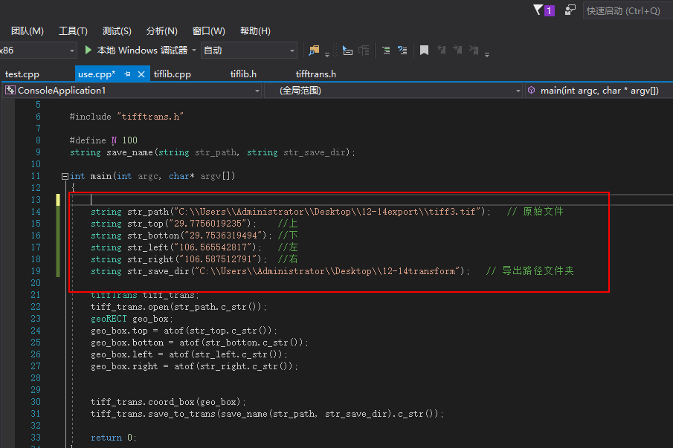Open the 测试(S) menu
This screenshot has height=448, width=673.
pos(117,31)
